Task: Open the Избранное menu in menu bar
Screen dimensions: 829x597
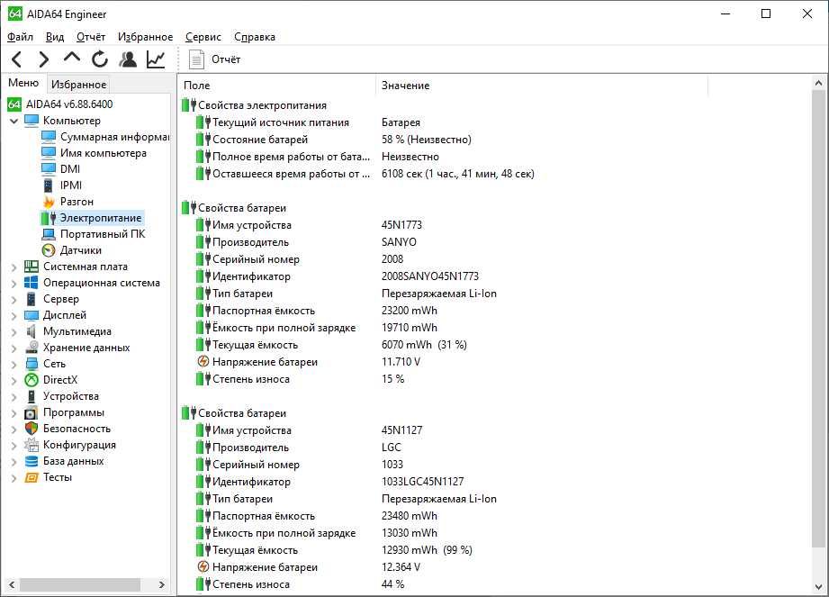Action: [x=145, y=37]
